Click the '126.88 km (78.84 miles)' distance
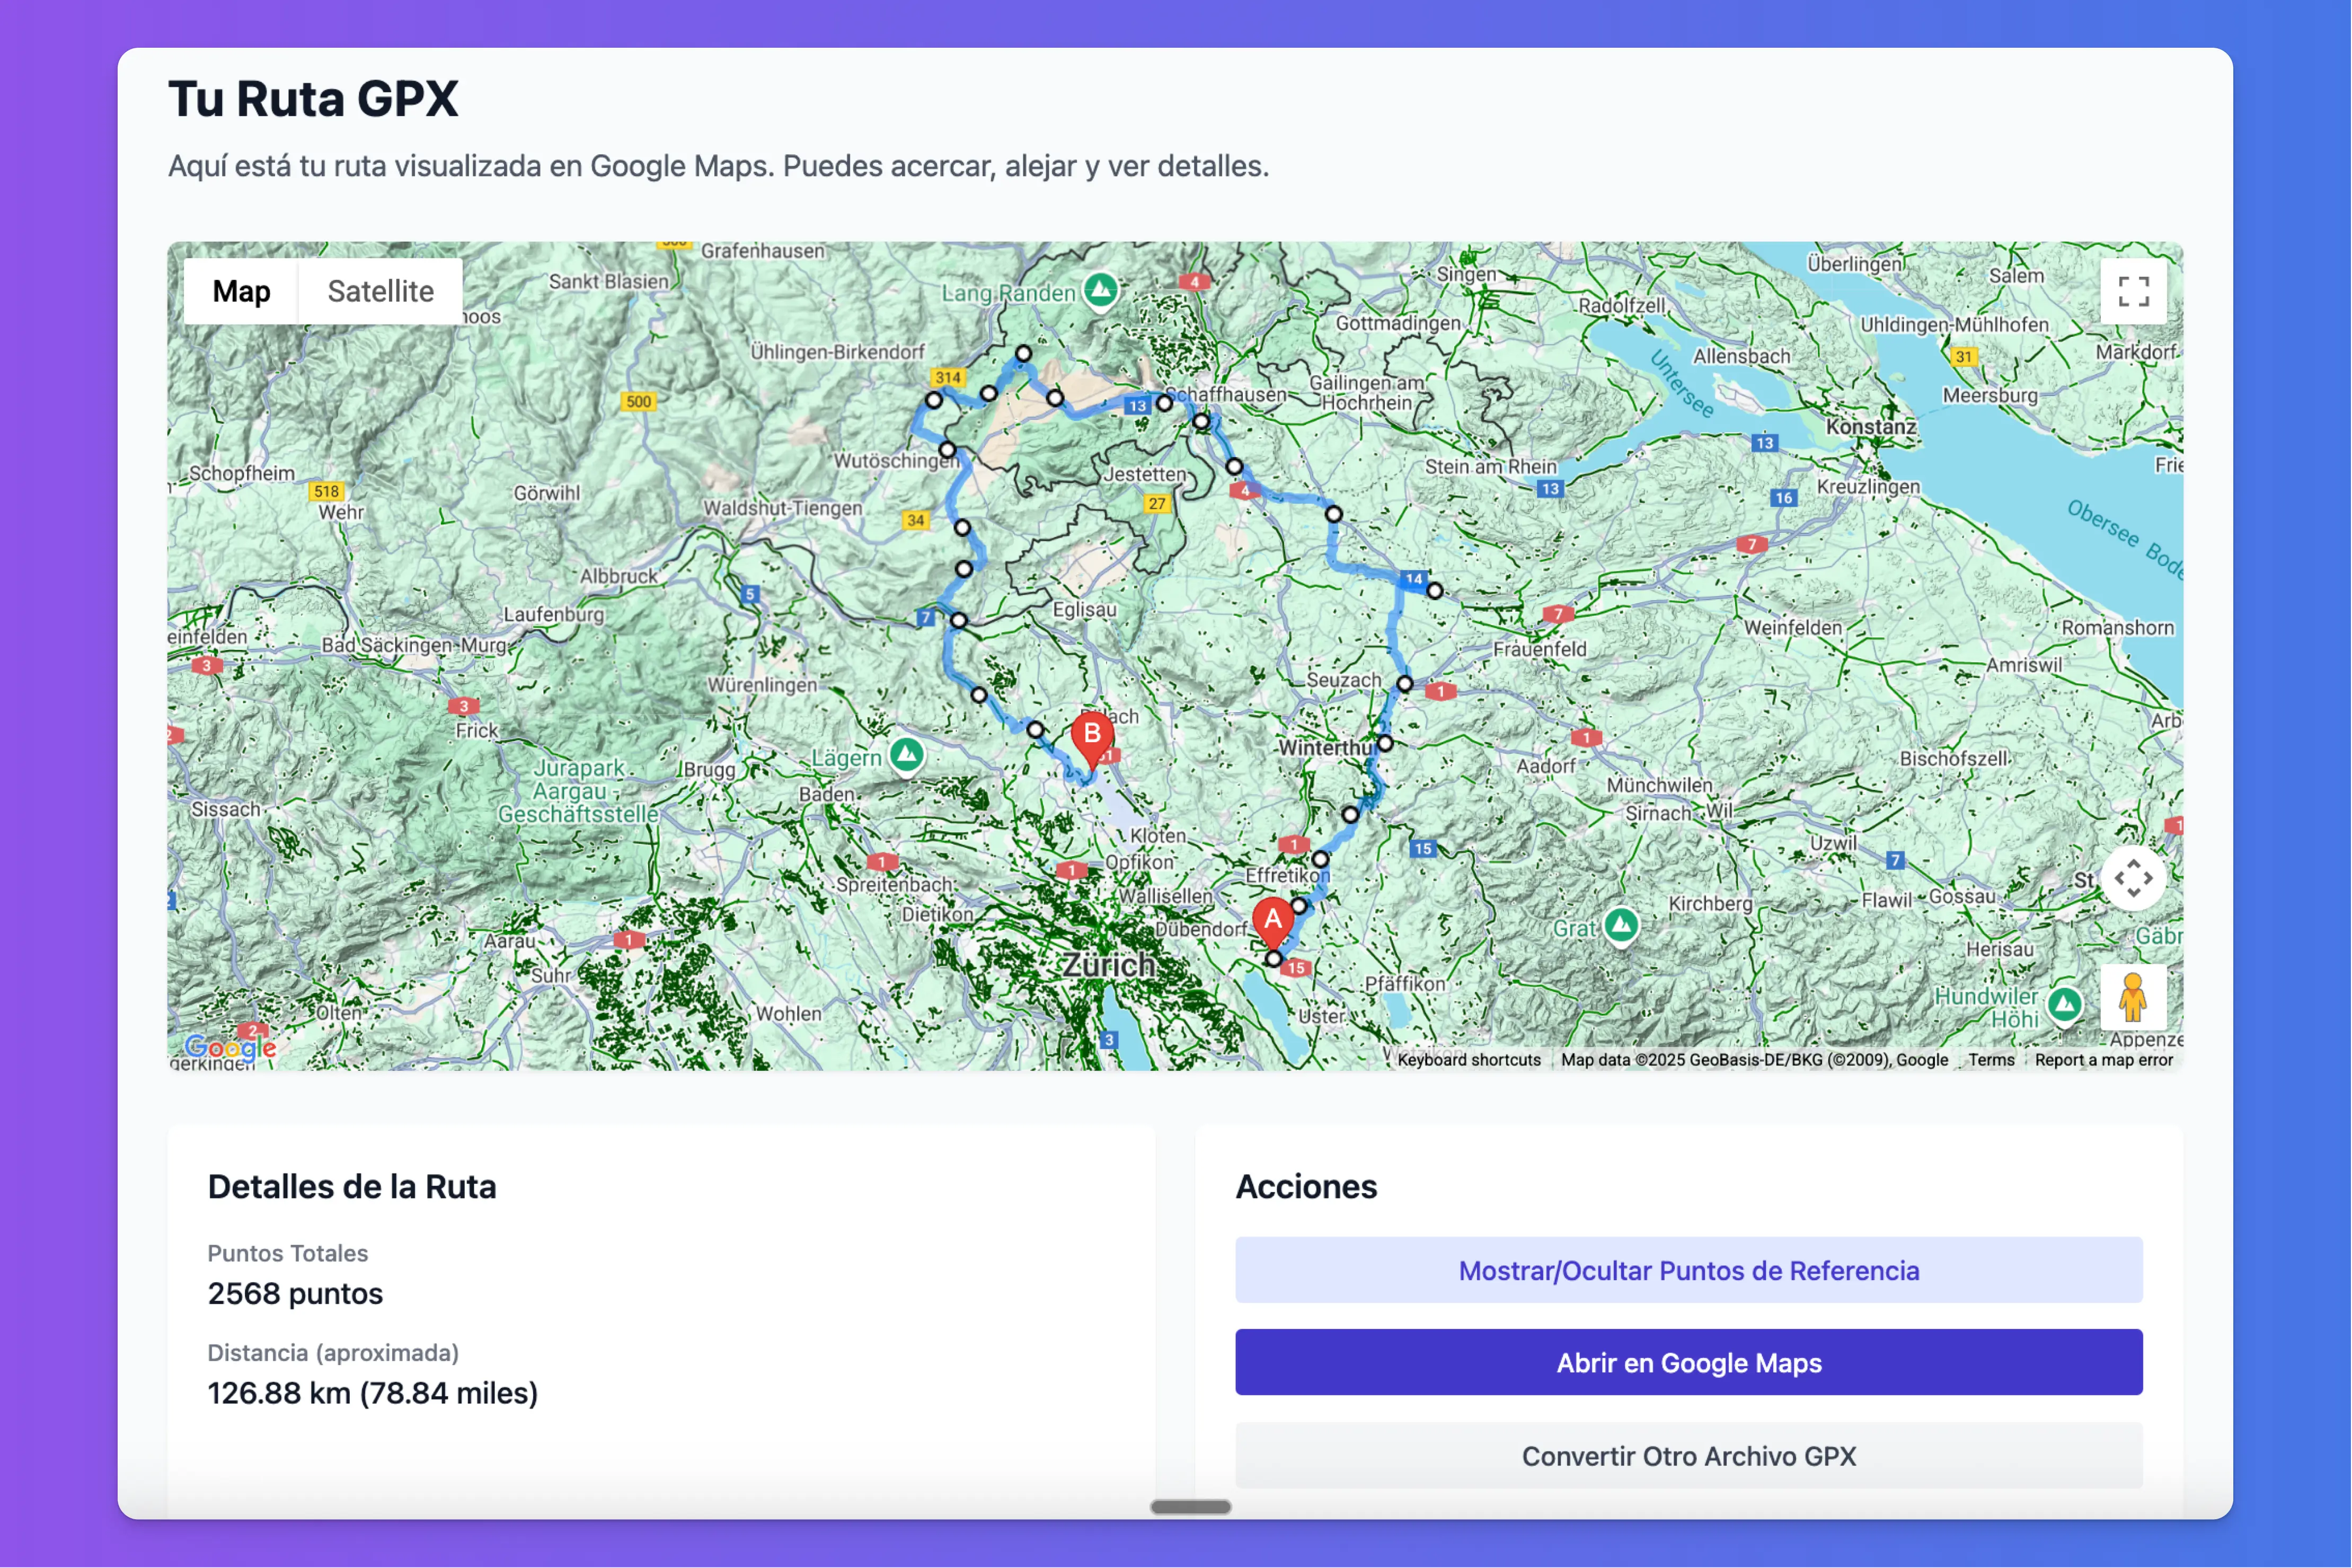The image size is (2352, 1568). click(x=372, y=1392)
